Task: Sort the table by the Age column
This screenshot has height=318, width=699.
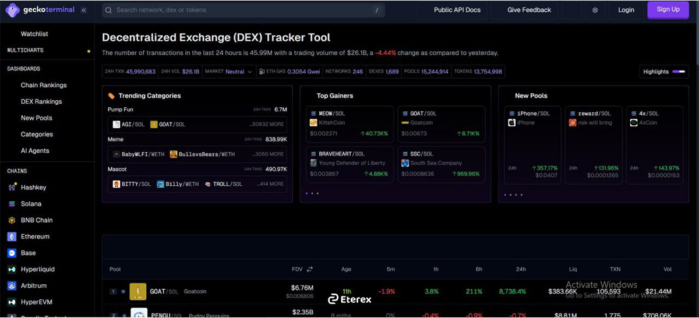Action: 346,269
